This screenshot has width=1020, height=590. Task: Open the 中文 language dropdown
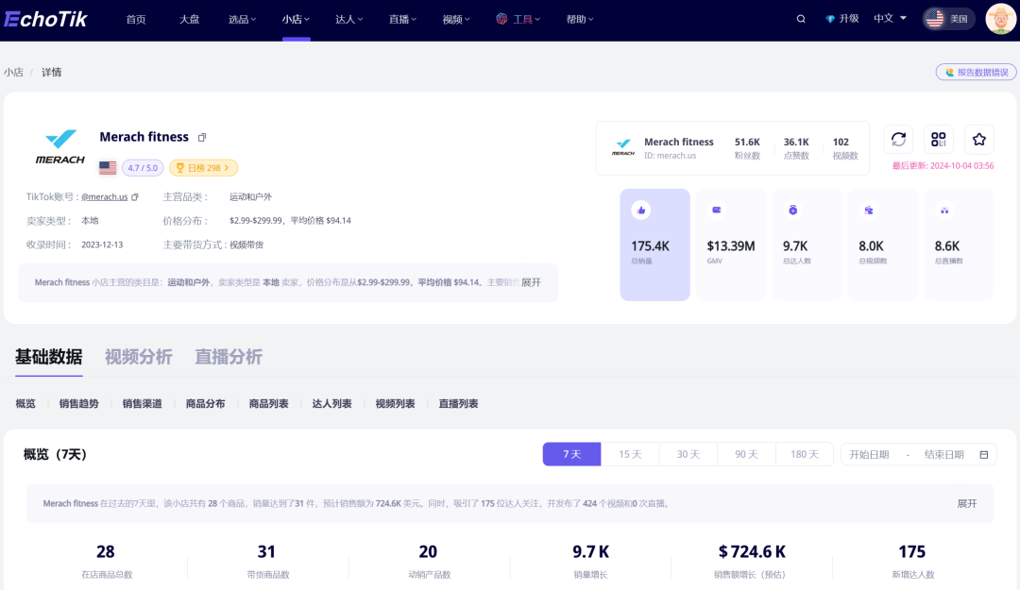890,18
